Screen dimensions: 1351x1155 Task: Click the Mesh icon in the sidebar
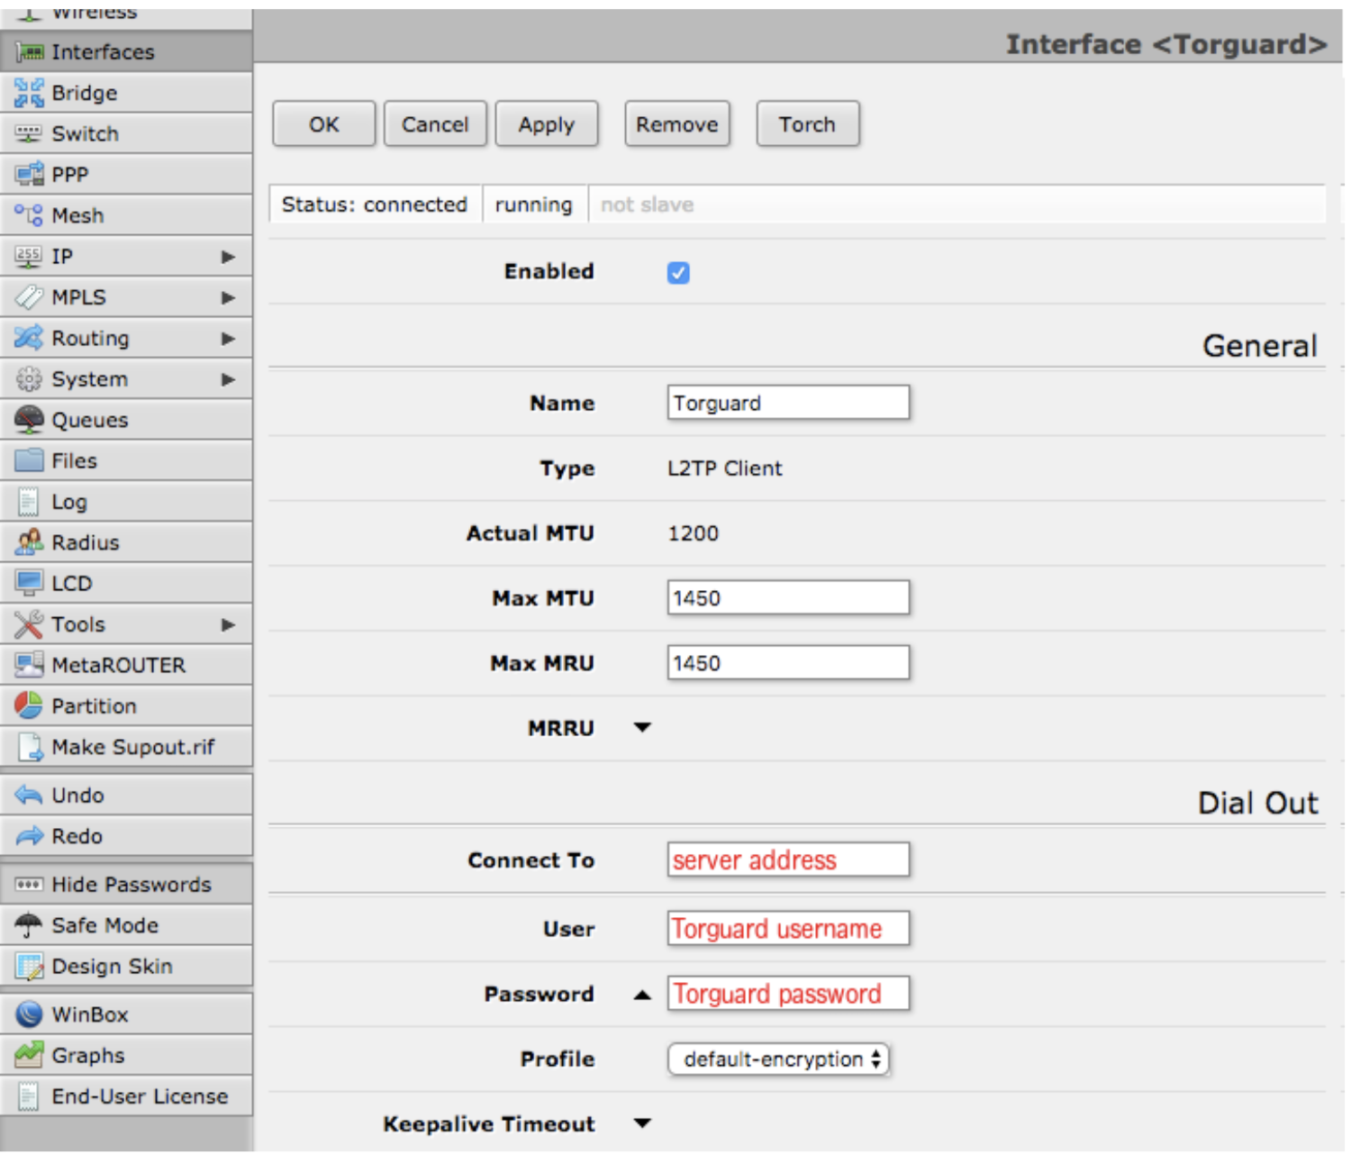click(30, 214)
